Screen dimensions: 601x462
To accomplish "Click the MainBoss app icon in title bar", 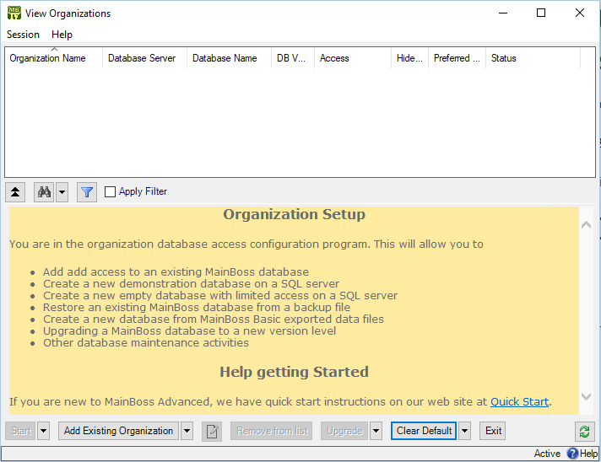I will point(14,13).
